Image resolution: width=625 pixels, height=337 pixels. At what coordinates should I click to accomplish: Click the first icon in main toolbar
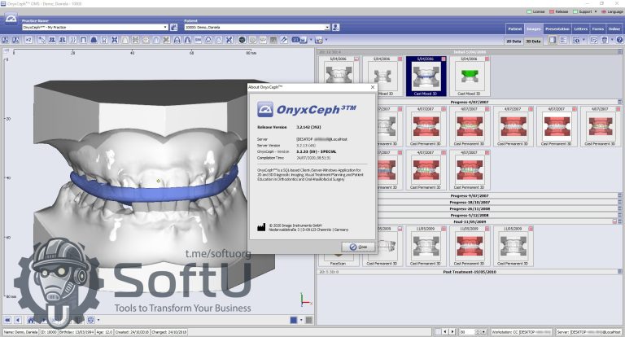pos(5,40)
